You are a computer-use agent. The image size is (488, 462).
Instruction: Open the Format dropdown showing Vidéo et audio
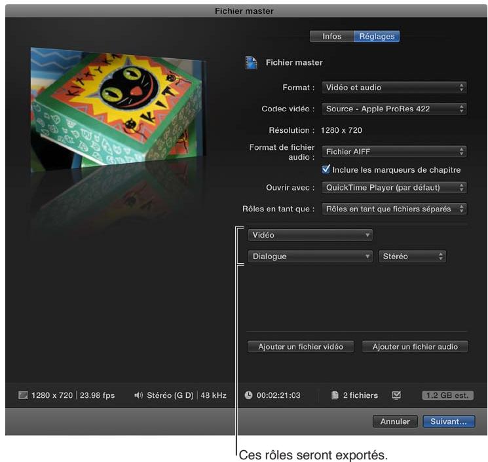click(x=394, y=88)
